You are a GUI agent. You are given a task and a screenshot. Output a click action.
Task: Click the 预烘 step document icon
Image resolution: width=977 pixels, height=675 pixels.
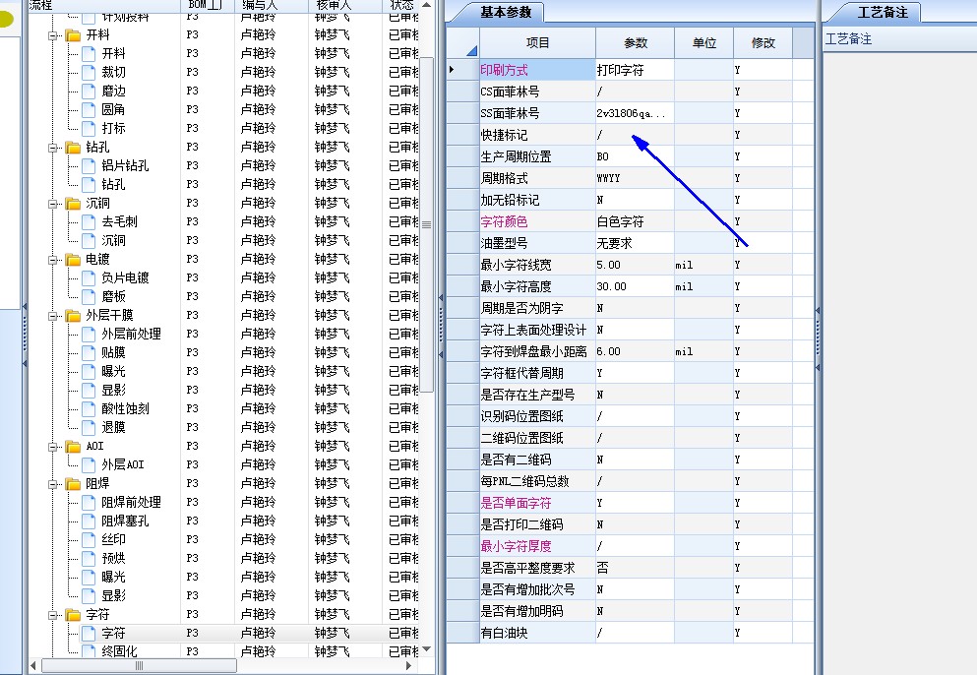(90, 559)
